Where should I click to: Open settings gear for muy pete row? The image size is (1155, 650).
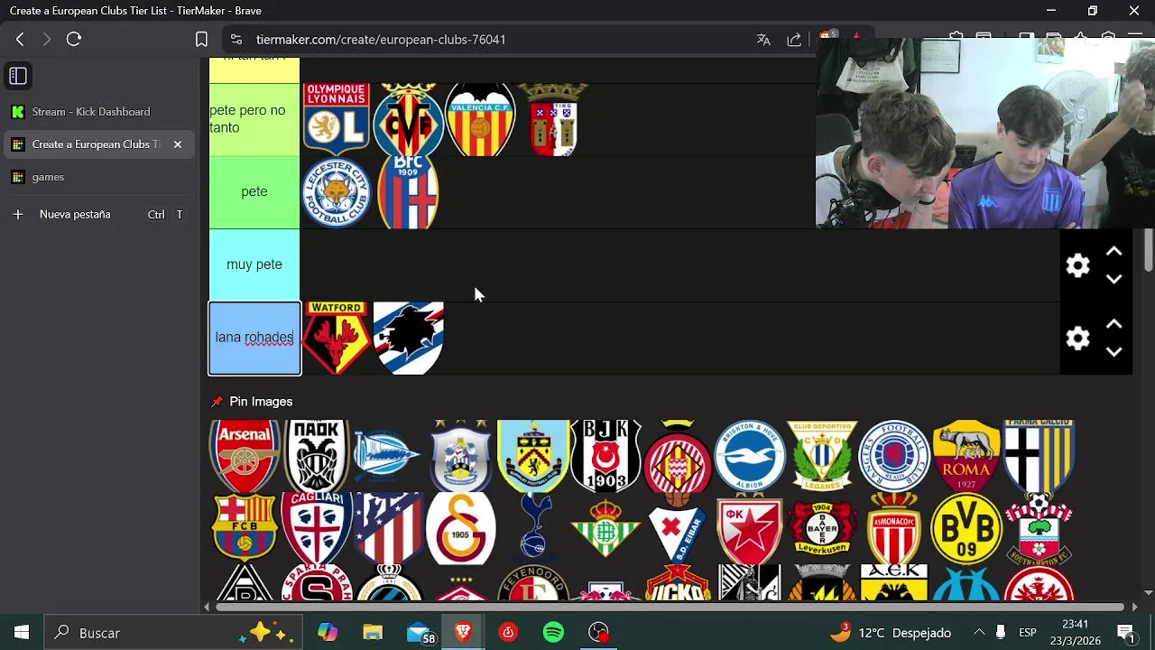(x=1078, y=265)
